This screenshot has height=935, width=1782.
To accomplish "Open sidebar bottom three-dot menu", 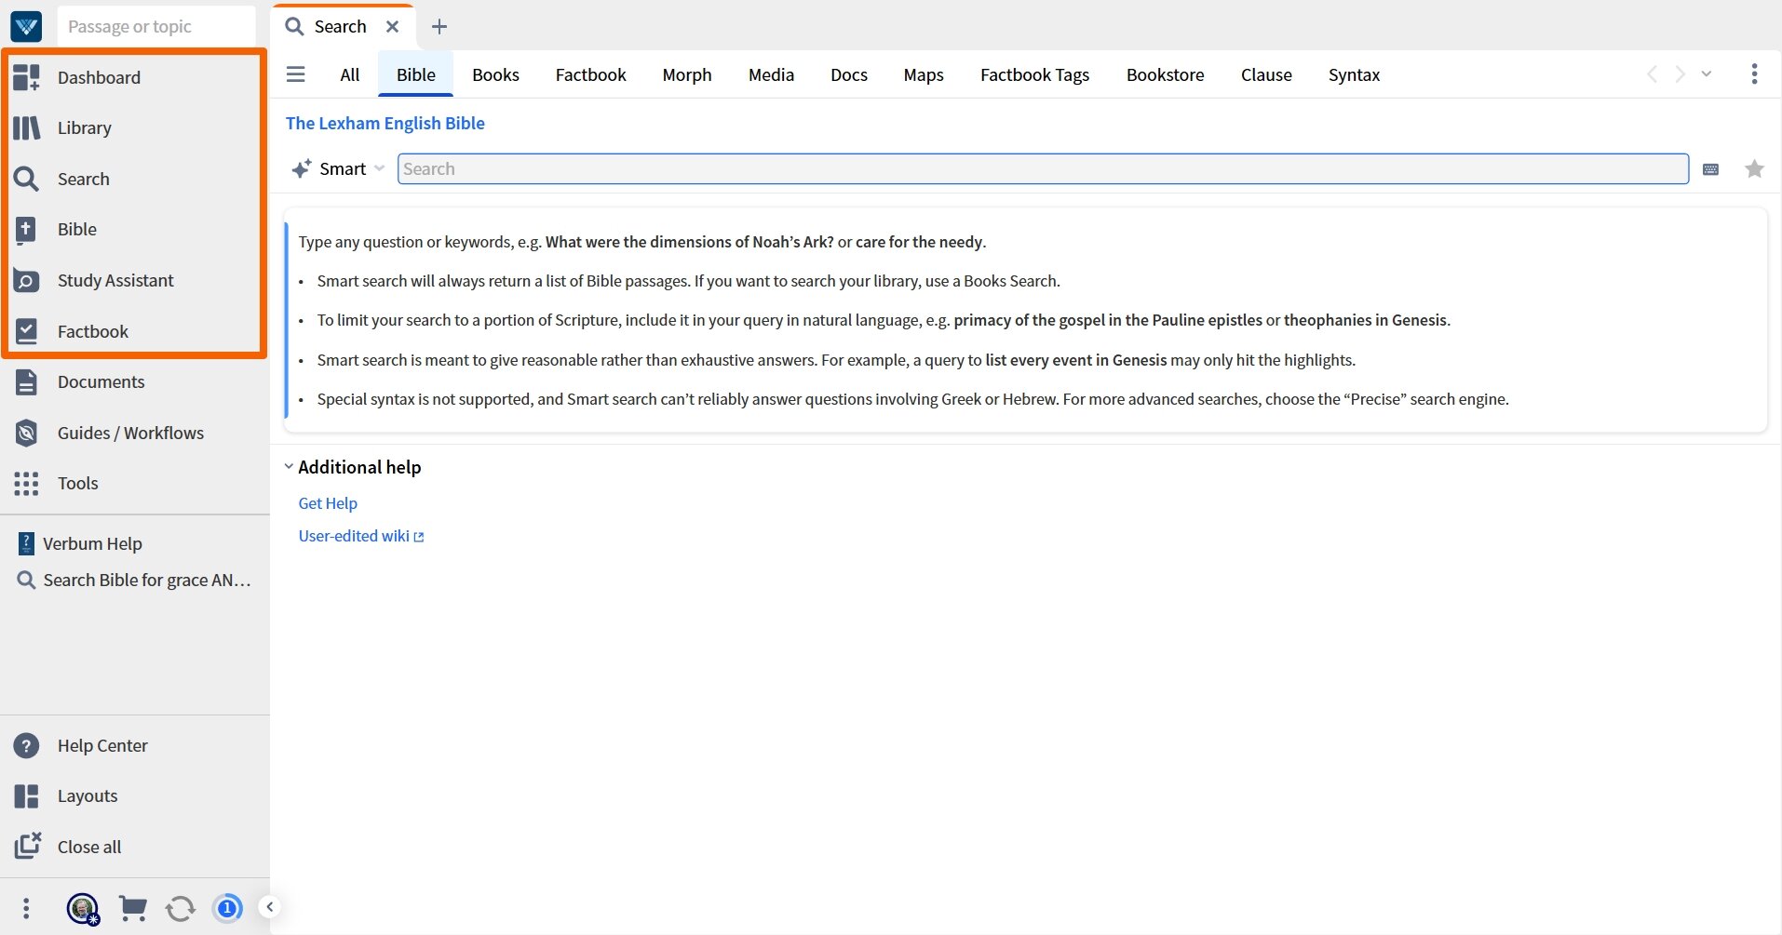I will [x=26, y=908].
